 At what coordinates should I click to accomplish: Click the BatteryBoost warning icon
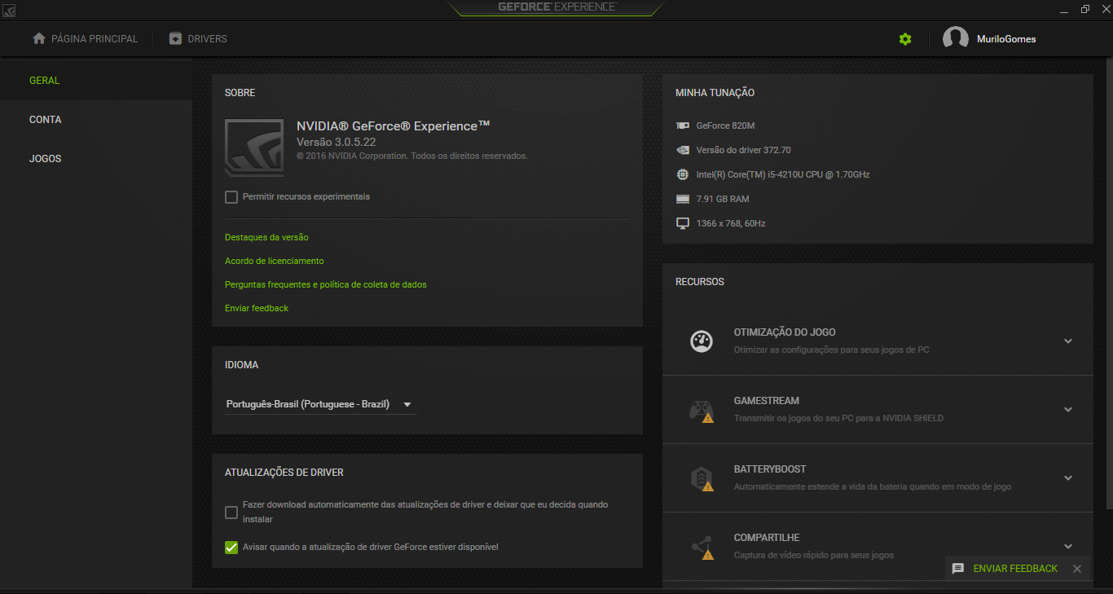click(708, 486)
